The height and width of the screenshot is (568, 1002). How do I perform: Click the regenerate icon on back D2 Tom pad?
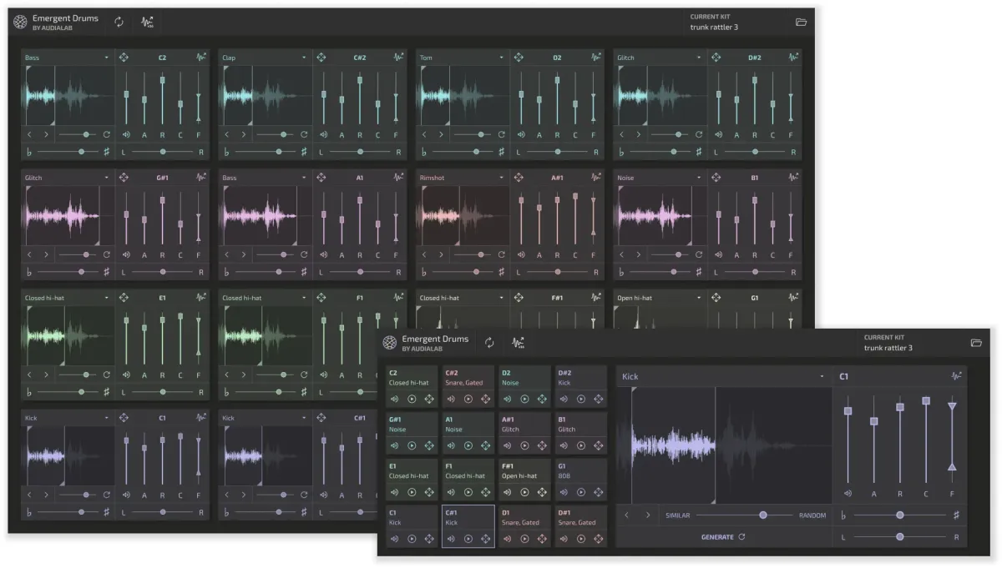click(x=501, y=134)
